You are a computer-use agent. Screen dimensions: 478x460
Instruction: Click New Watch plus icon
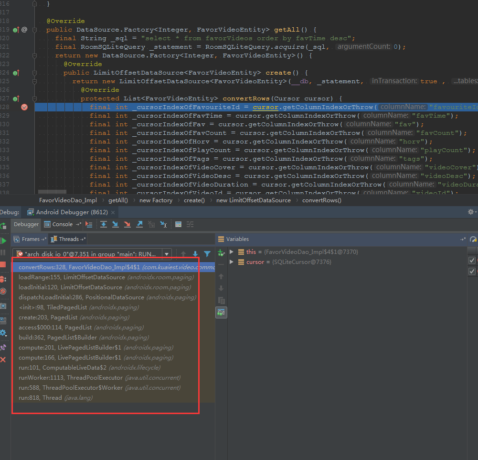(221, 253)
